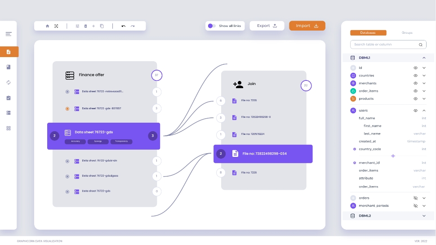Expand the DBML2 database section
Viewport: 436px width, 245px height.
(x=424, y=216)
